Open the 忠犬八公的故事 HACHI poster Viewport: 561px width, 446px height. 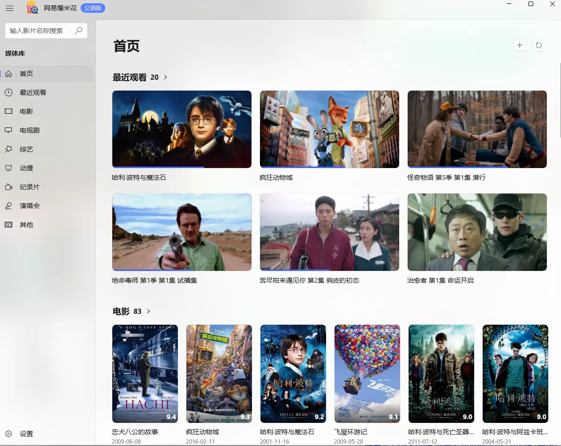pyautogui.click(x=145, y=374)
